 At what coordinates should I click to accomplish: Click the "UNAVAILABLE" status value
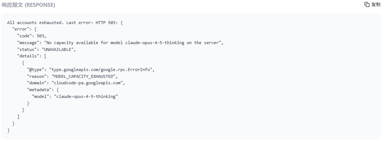58,49
